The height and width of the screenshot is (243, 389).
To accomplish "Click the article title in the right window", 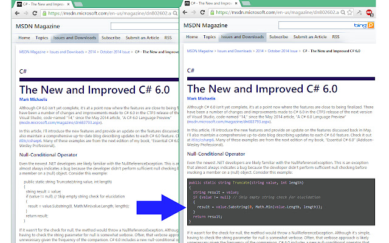I will 262,89.
